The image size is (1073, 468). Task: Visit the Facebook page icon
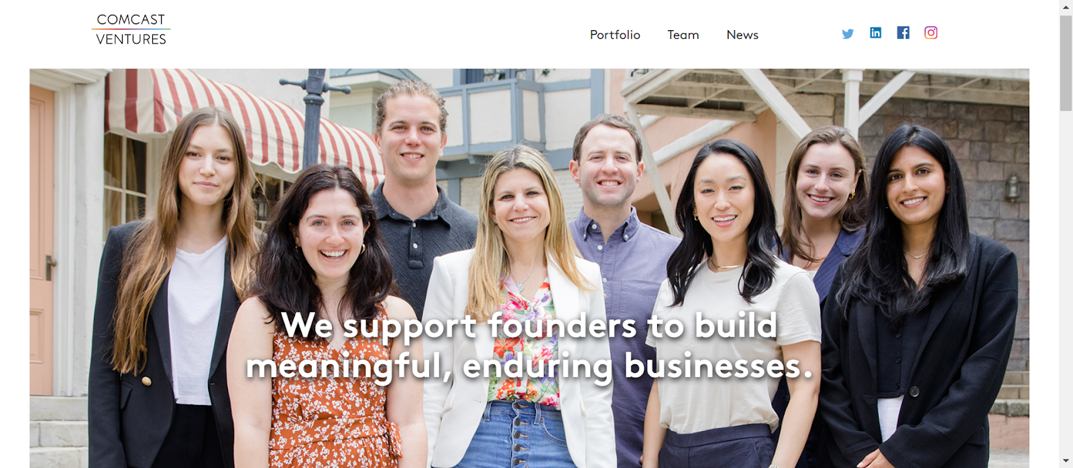[903, 33]
